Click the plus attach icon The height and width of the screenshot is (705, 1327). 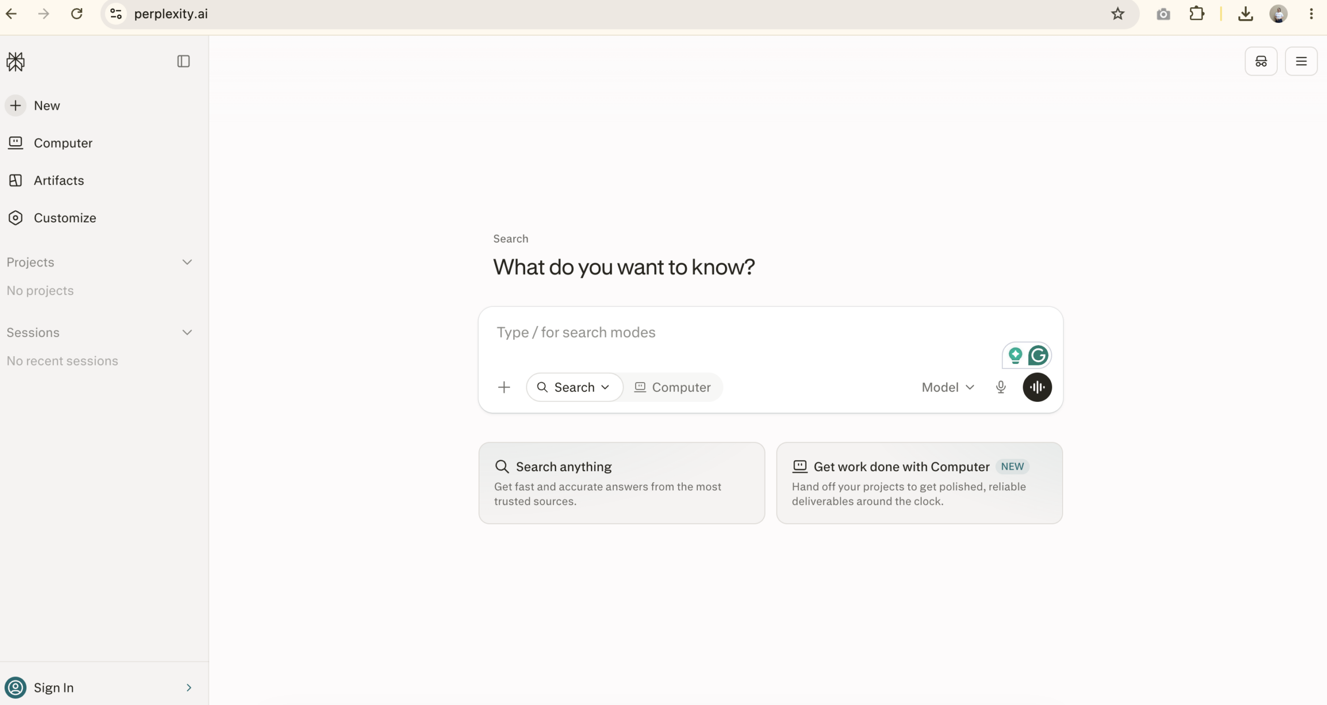coord(504,387)
